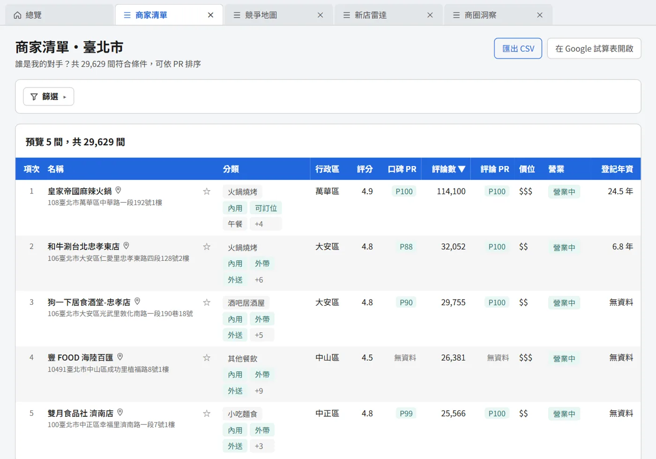Open store name 雙月食品社 濟南店
Image resolution: width=656 pixels, height=459 pixels.
(x=81, y=413)
